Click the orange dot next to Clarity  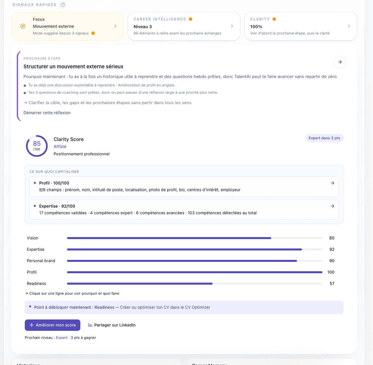click(274, 19)
